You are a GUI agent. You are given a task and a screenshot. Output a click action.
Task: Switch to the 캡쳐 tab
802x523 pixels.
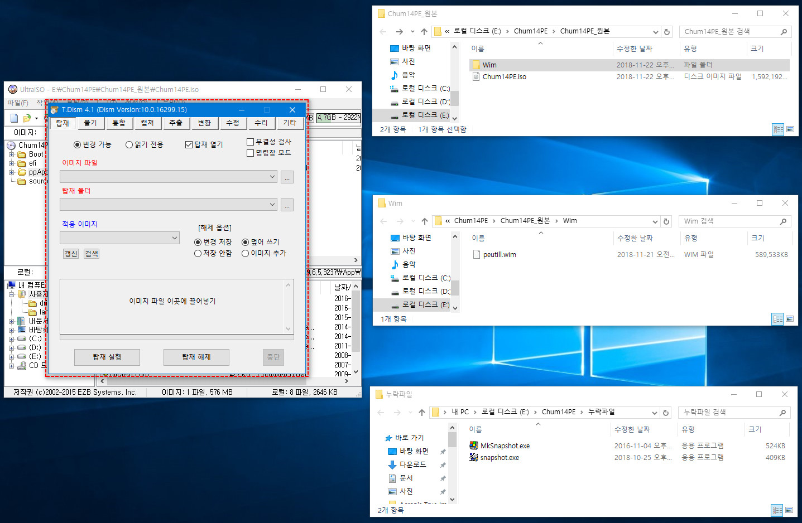pyautogui.click(x=147, y=123)
